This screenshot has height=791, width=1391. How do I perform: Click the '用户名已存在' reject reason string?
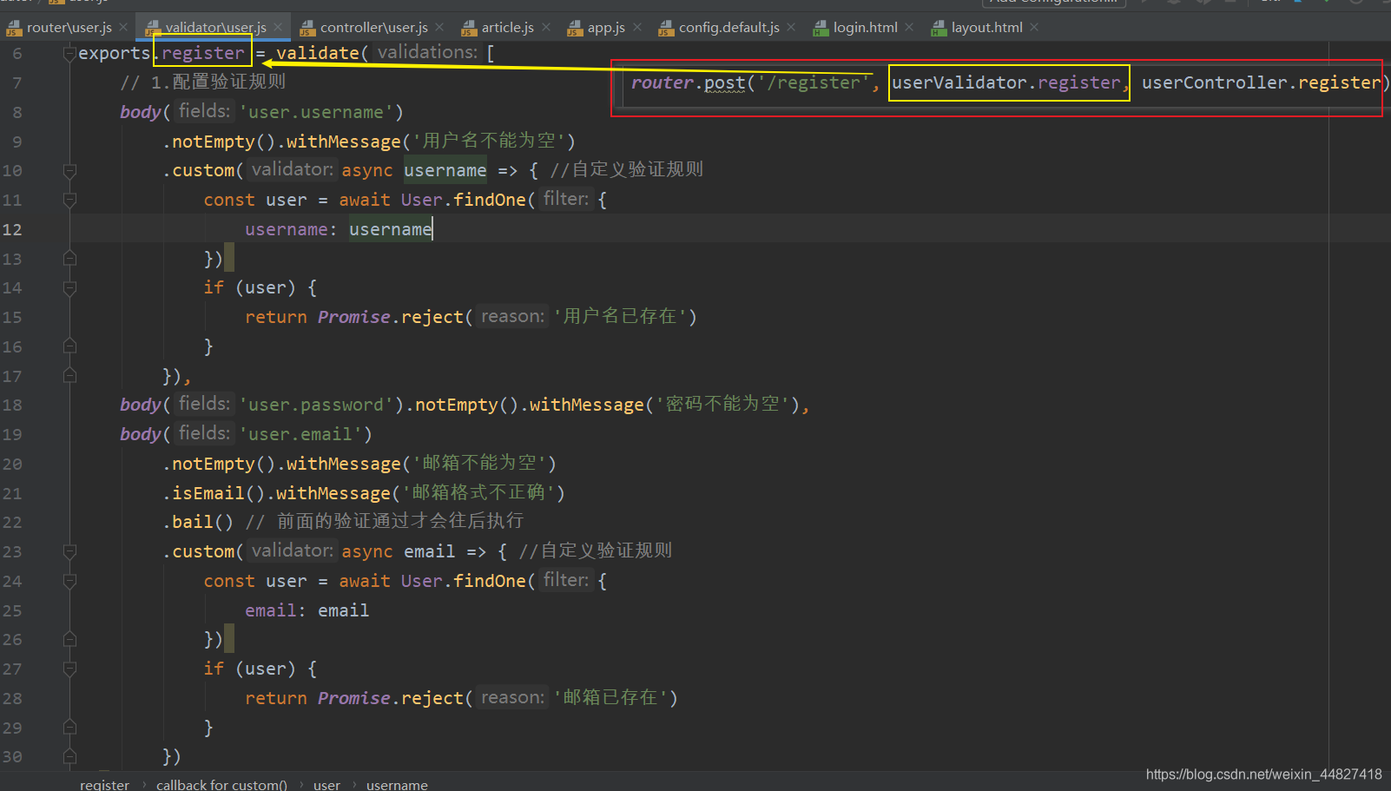click(x=620, y=317)
